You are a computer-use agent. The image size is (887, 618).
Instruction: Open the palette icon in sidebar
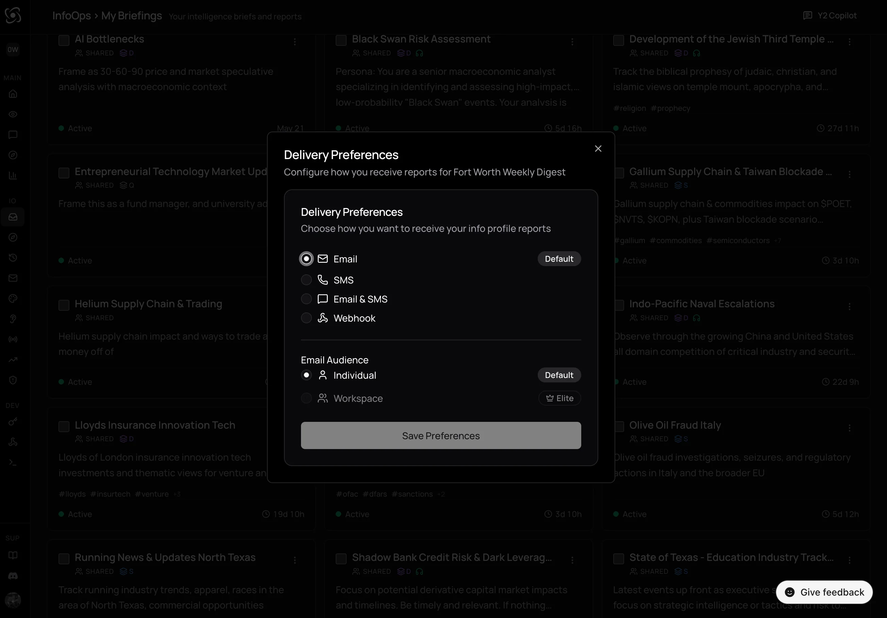pyautogui.click(x=13, y=298)
